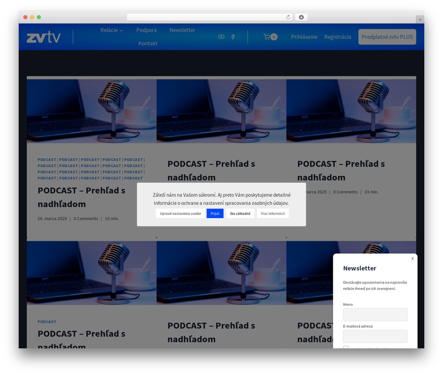The image size is (443, 375).
Task: Open a new browser tab with the plus
Action: 420,20
